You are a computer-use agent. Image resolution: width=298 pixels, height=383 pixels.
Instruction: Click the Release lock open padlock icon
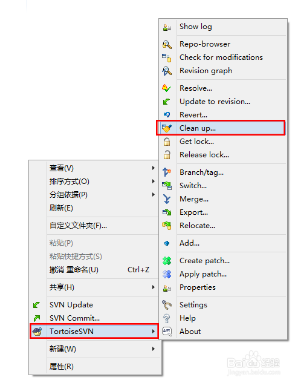point(167,155)
